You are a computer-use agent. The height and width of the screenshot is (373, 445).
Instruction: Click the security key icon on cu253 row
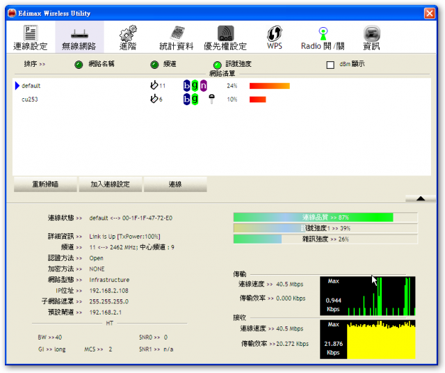[x=211, y=99]
